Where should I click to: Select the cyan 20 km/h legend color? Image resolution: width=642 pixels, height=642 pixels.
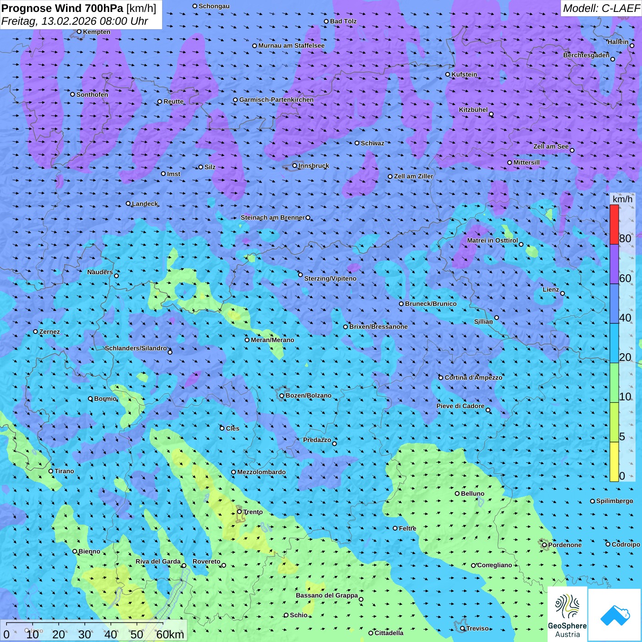[614, 343]
